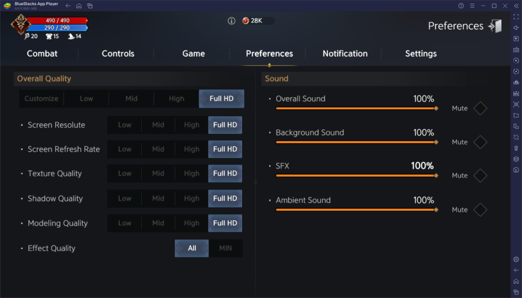Image resolution: width=522 pixels, height=298 pixels.
Task: Click the home icon in BlueStacks title bar
Action: click(79, 6)
